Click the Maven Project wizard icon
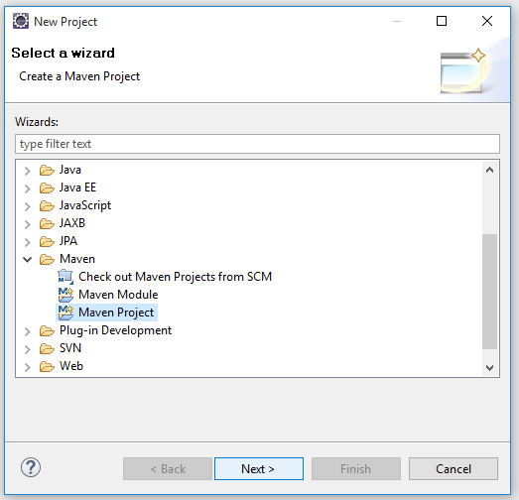Image resolution: width=519 pixels, height=500 pixels. 65,312
